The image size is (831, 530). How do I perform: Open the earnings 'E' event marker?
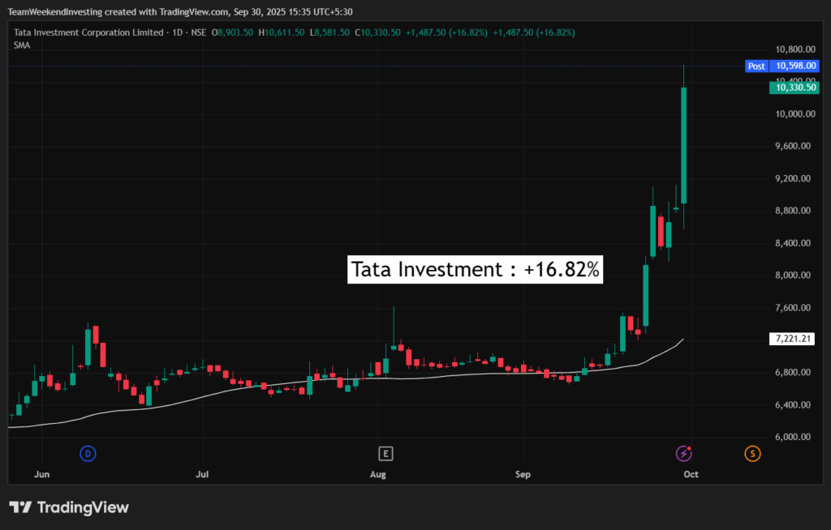385,453
